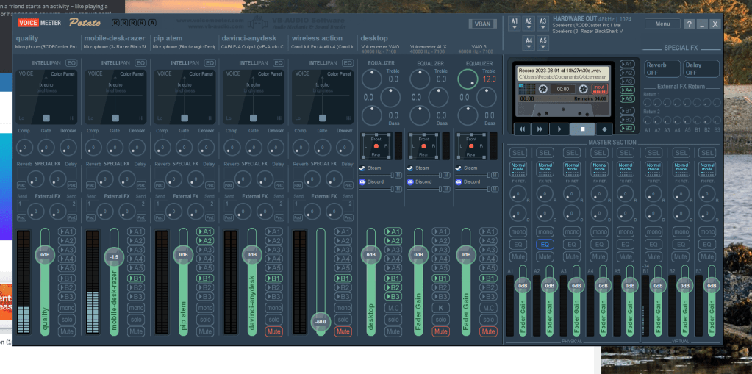Open the A4 hardware out dropdown

[x=529, y=43]
